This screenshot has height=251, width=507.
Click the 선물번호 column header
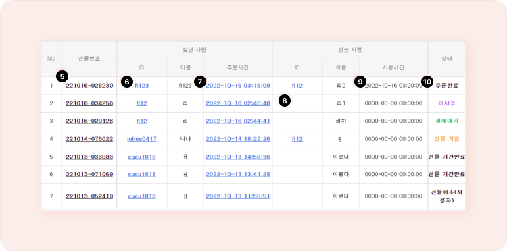pyautogui.click(x=89, y=59)
